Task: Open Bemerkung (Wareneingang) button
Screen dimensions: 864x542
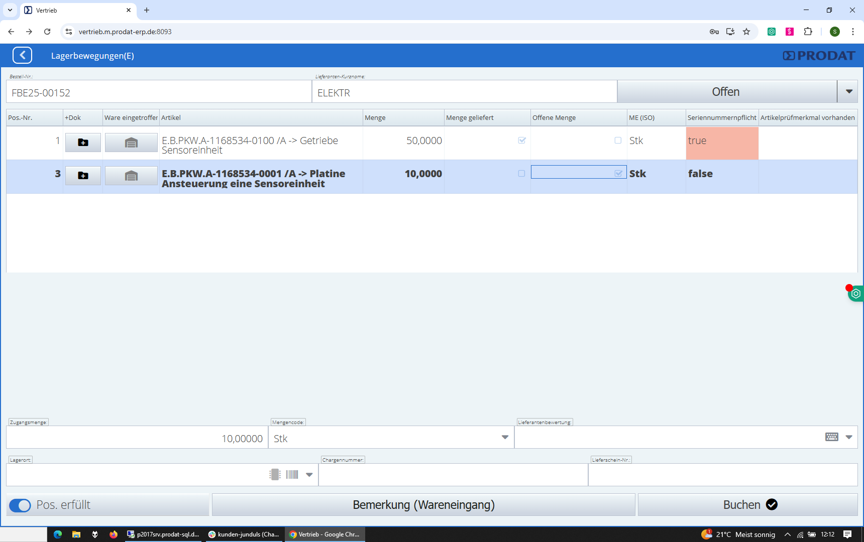Action: coord(423,505)
